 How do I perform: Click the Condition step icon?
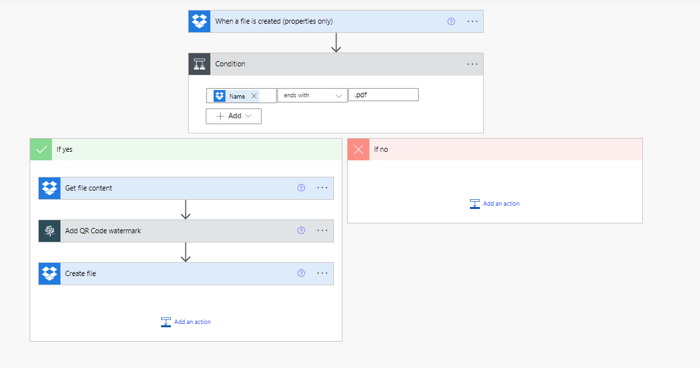tap(199, 64)
